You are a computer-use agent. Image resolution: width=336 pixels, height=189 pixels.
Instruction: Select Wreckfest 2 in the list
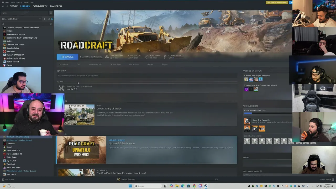click(11, 174)
